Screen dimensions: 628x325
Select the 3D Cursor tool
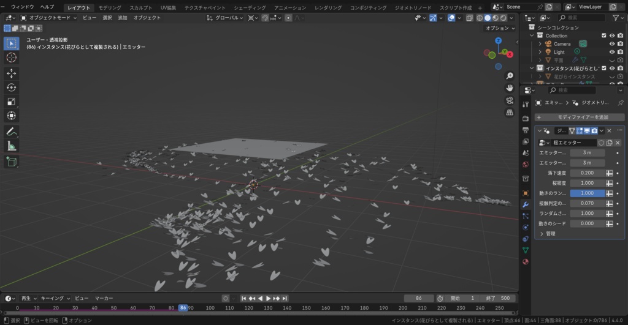point(11,58)
